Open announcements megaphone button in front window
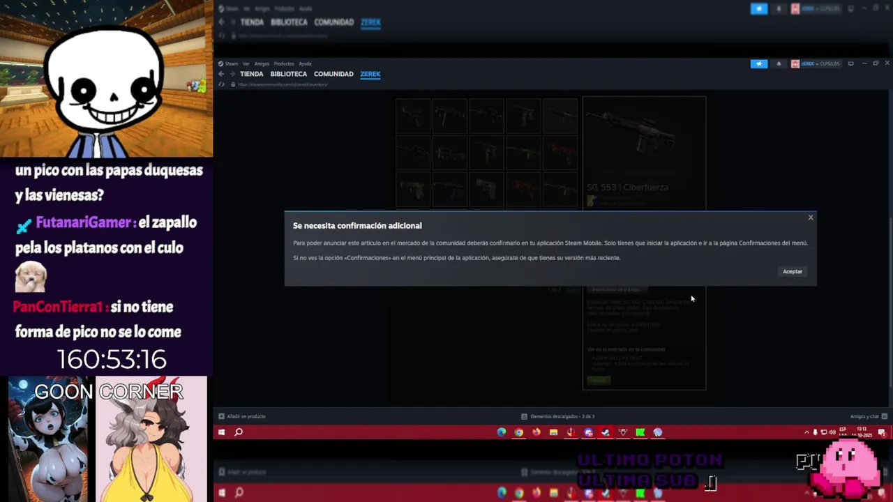 point(759,63)
